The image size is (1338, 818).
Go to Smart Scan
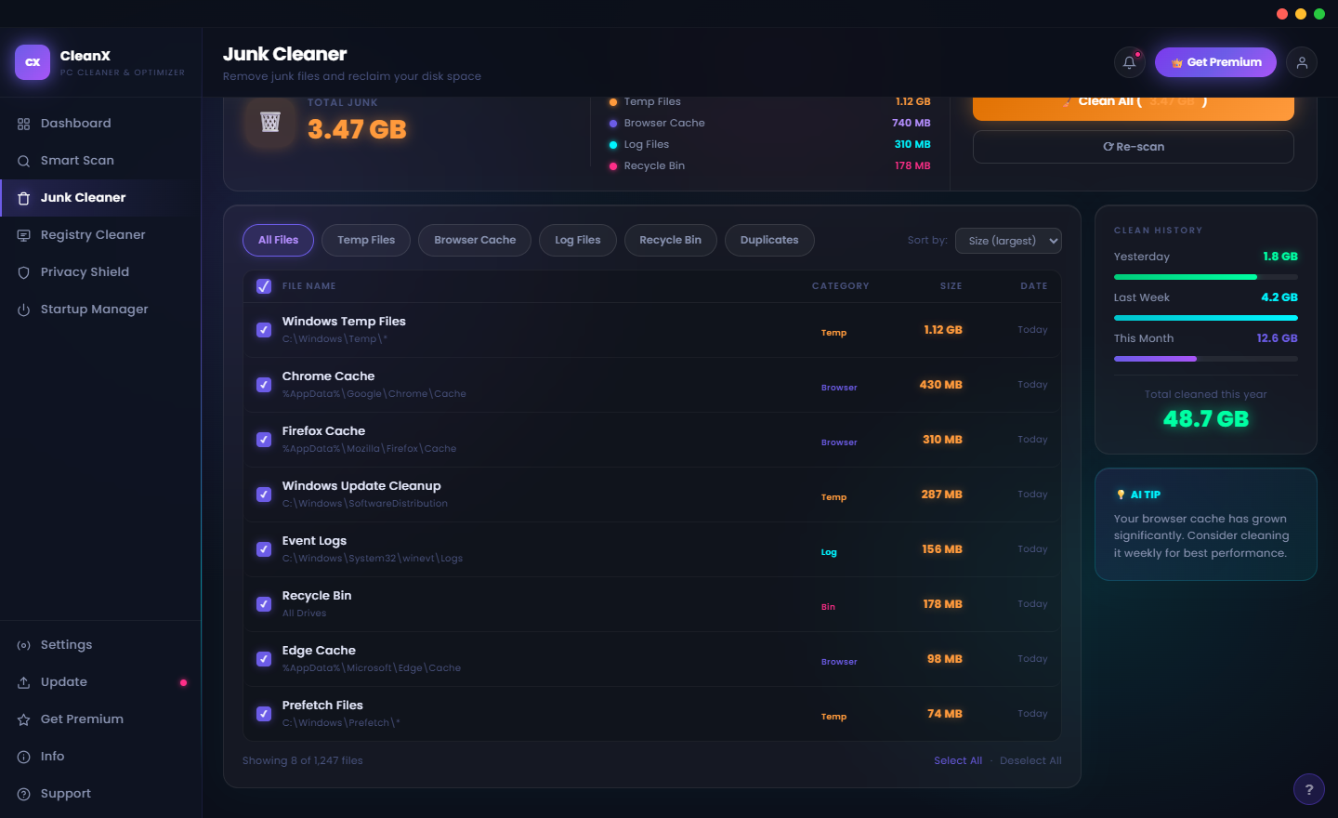point(100,161)
